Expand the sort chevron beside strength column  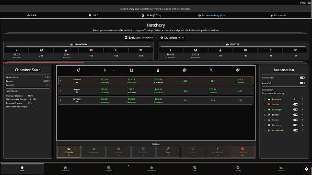[114, 70]
